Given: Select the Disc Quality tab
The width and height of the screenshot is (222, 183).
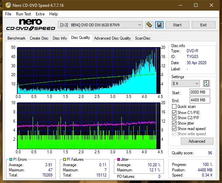Looking at the screenshot, I should (x=81, y=38).
